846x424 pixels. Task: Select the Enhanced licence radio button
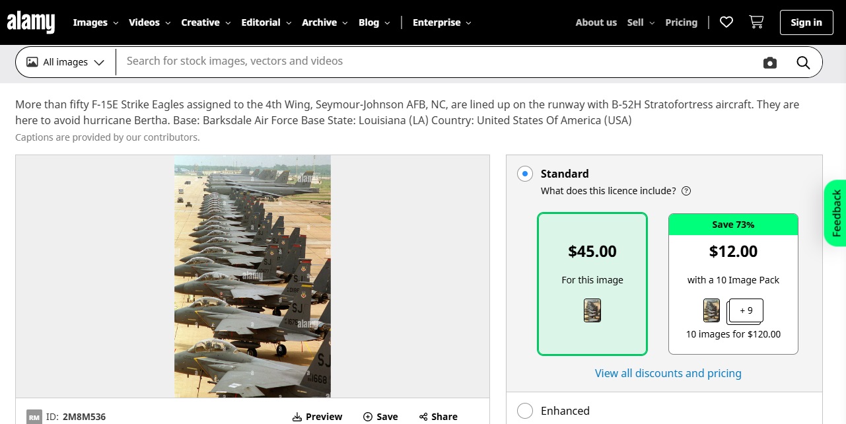pos(525,411)
